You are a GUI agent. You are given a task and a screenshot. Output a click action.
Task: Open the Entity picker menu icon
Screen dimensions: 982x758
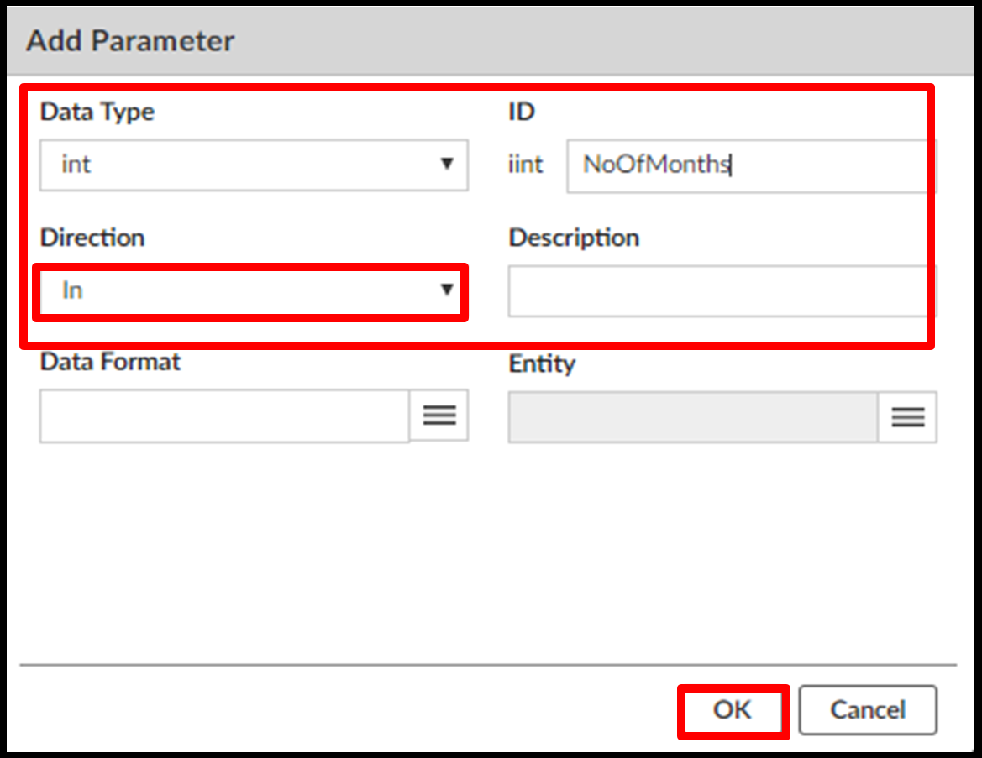coord(907,416)
